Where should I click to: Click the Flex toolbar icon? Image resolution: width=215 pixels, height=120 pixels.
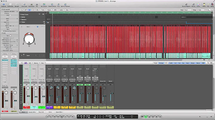(x=37, y=5)
